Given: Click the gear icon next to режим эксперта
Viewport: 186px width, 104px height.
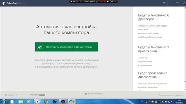Looking at the screenshot, I should click(x=86, y=94).
